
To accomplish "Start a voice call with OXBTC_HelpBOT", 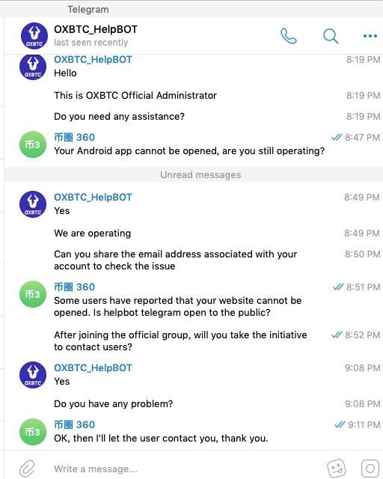I will [288, 36].
